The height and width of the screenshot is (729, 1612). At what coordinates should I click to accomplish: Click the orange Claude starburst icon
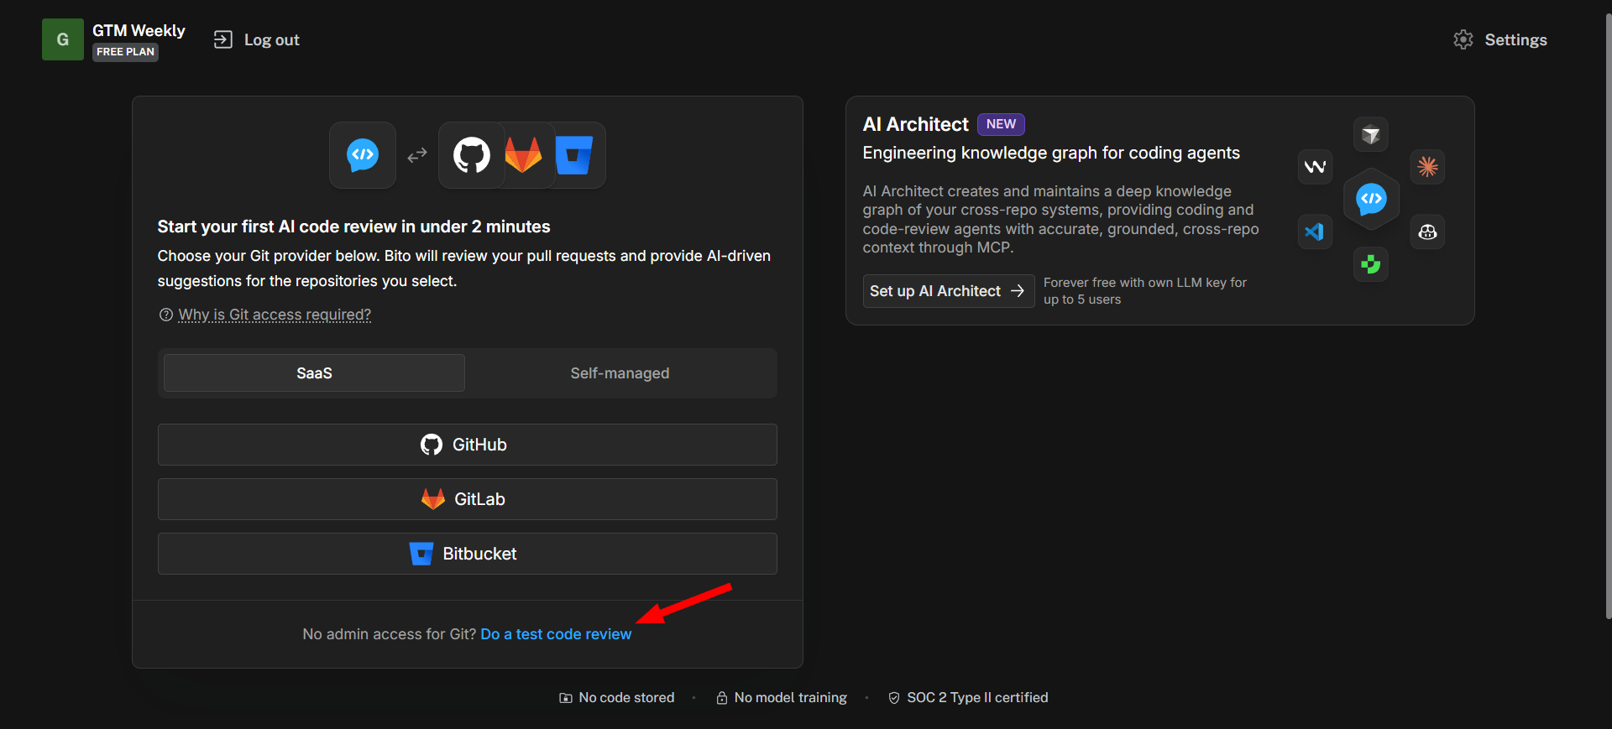1427,167
